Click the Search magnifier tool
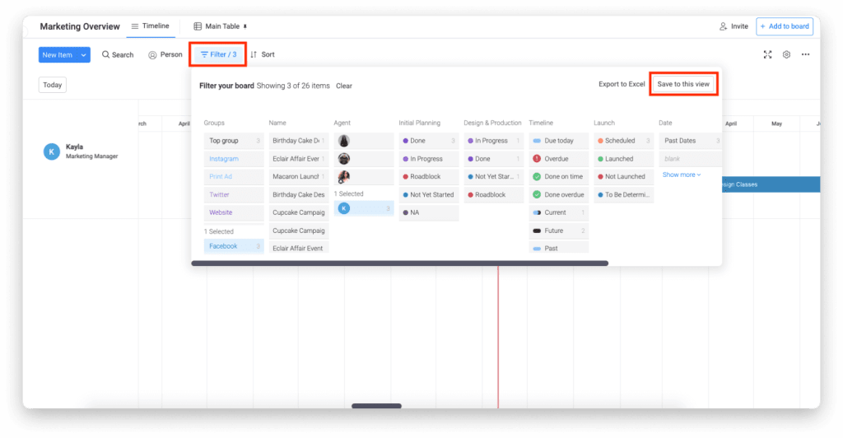843x438 pixels. coord(118,54)
